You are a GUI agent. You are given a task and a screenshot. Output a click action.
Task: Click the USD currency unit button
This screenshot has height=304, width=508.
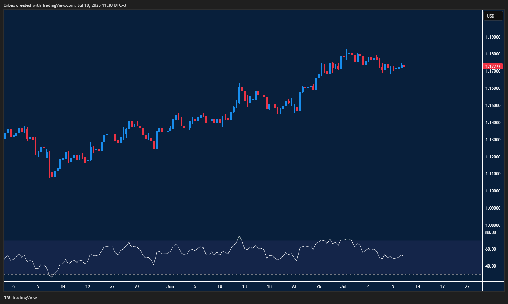493,16
